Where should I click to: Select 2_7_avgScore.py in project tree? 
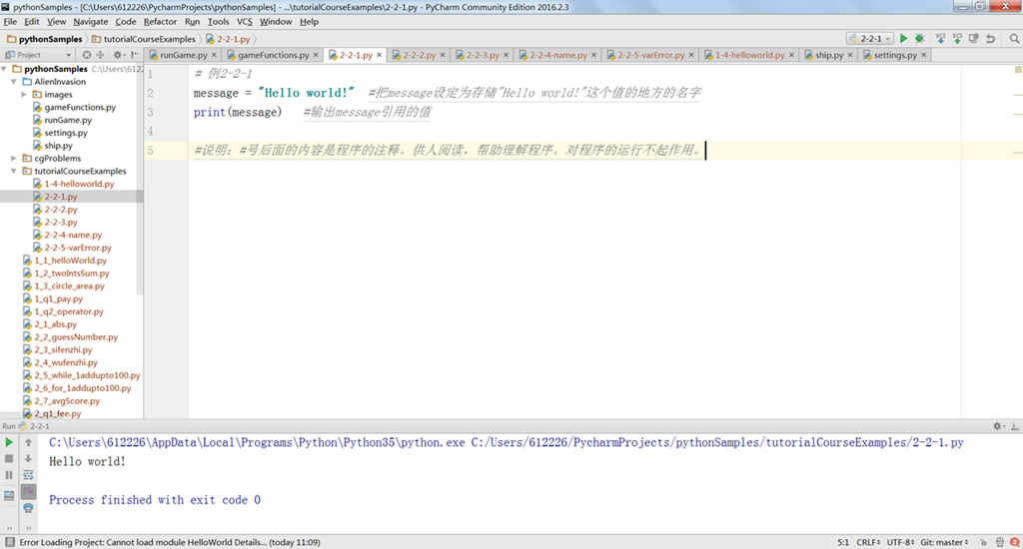coord(67,400)
